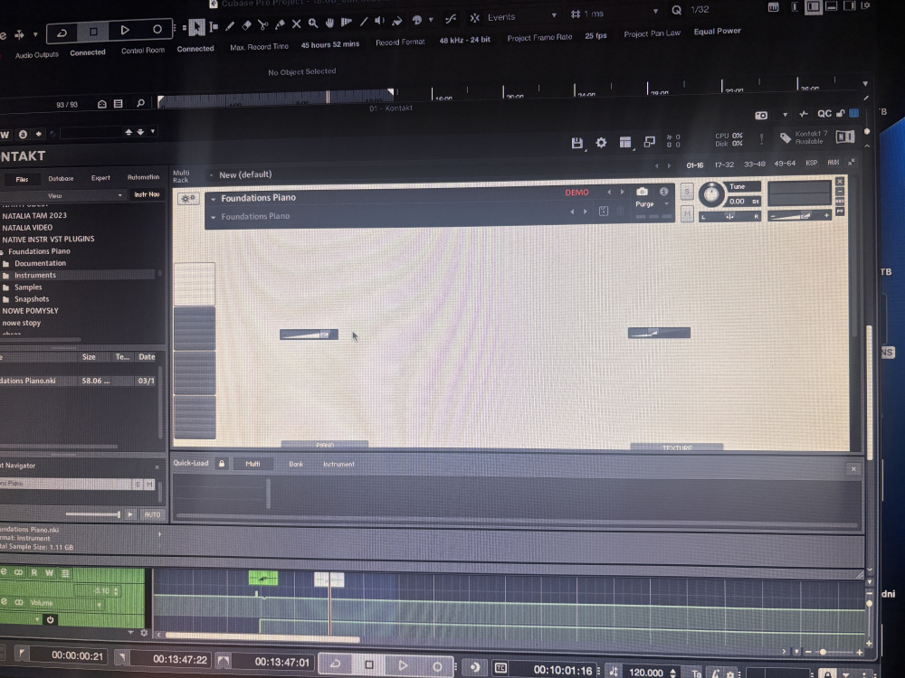905x678 pixels.
Task: Click the instrument volume slider
Action: pos(799,216)
